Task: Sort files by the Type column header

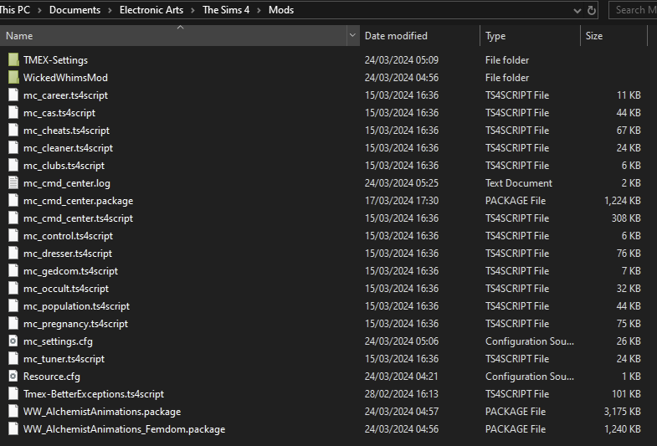Action: [x=495, y=36]
